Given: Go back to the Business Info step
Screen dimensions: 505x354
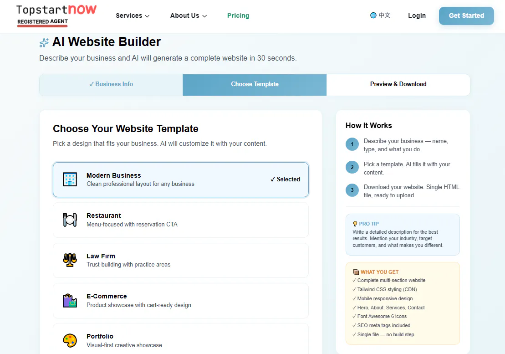Looking at the screenshot, I should click(x=111, y=85).
